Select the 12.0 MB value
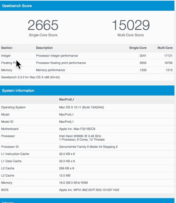This screenshot has height=203, width=176. (x=65, y=176)
